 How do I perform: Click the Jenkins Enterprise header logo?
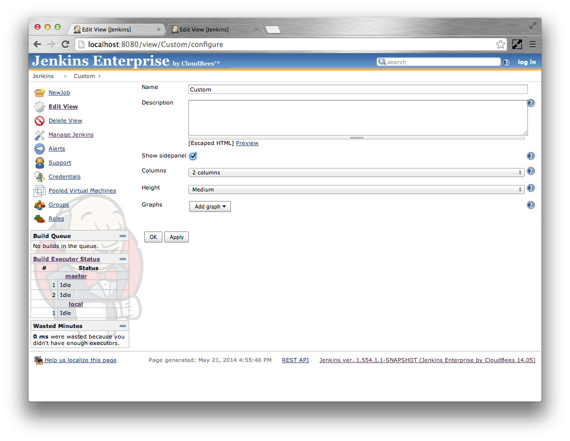(x=126, y=61)
